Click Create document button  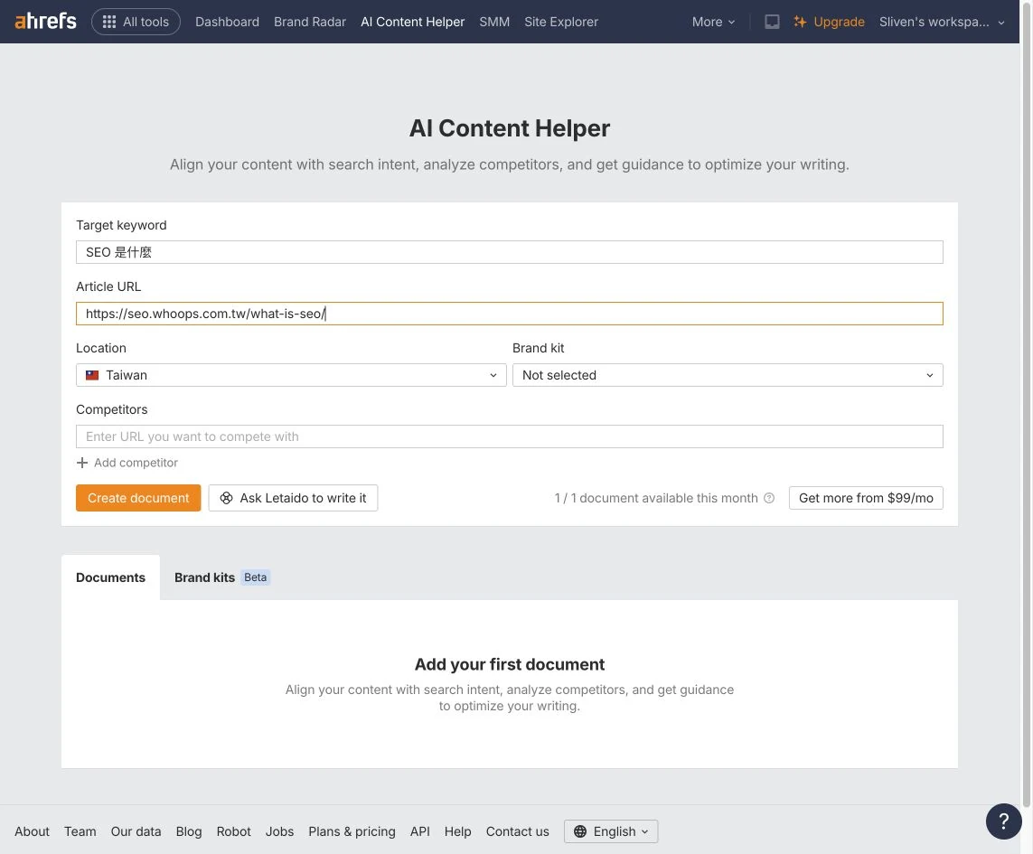(x=138, y=498)
